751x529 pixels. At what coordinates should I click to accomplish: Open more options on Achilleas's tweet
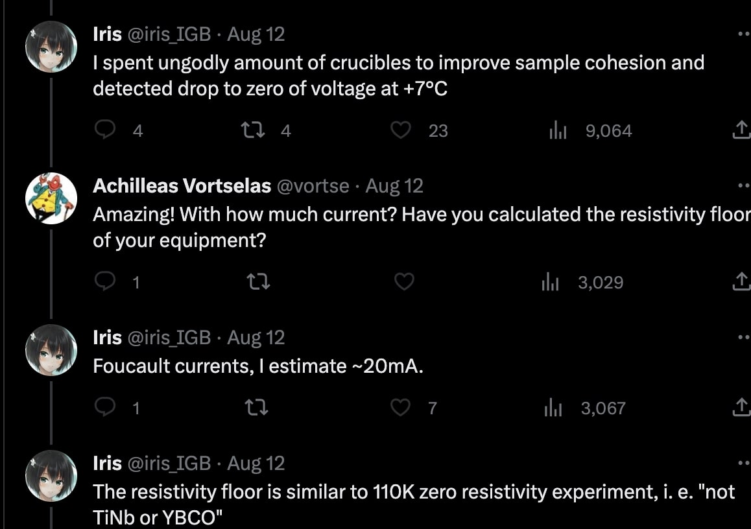click(x=743, y=186)
